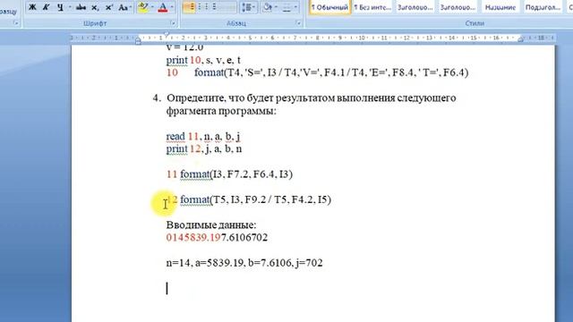Place cursor in line 'read 11, n, a, b, j'
573x322 pixels.
click(203, 137)
